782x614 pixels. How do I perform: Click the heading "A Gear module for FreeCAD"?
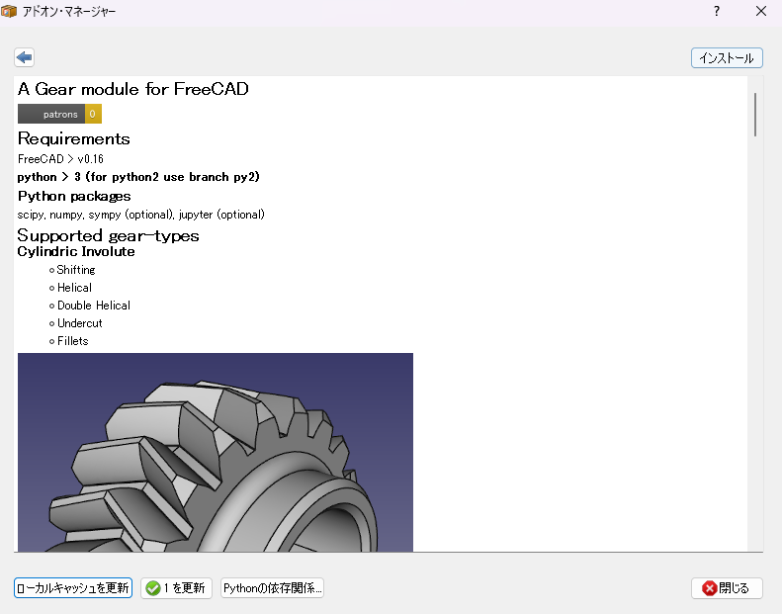[133, 89]
